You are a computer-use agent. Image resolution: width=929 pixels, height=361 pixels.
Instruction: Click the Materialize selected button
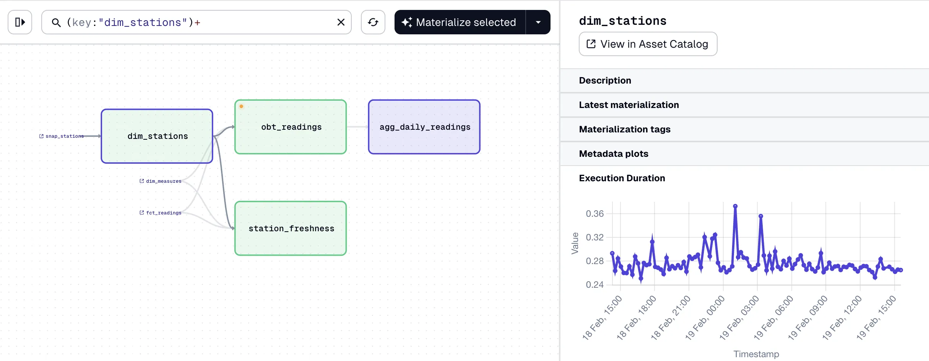point(460,23)
